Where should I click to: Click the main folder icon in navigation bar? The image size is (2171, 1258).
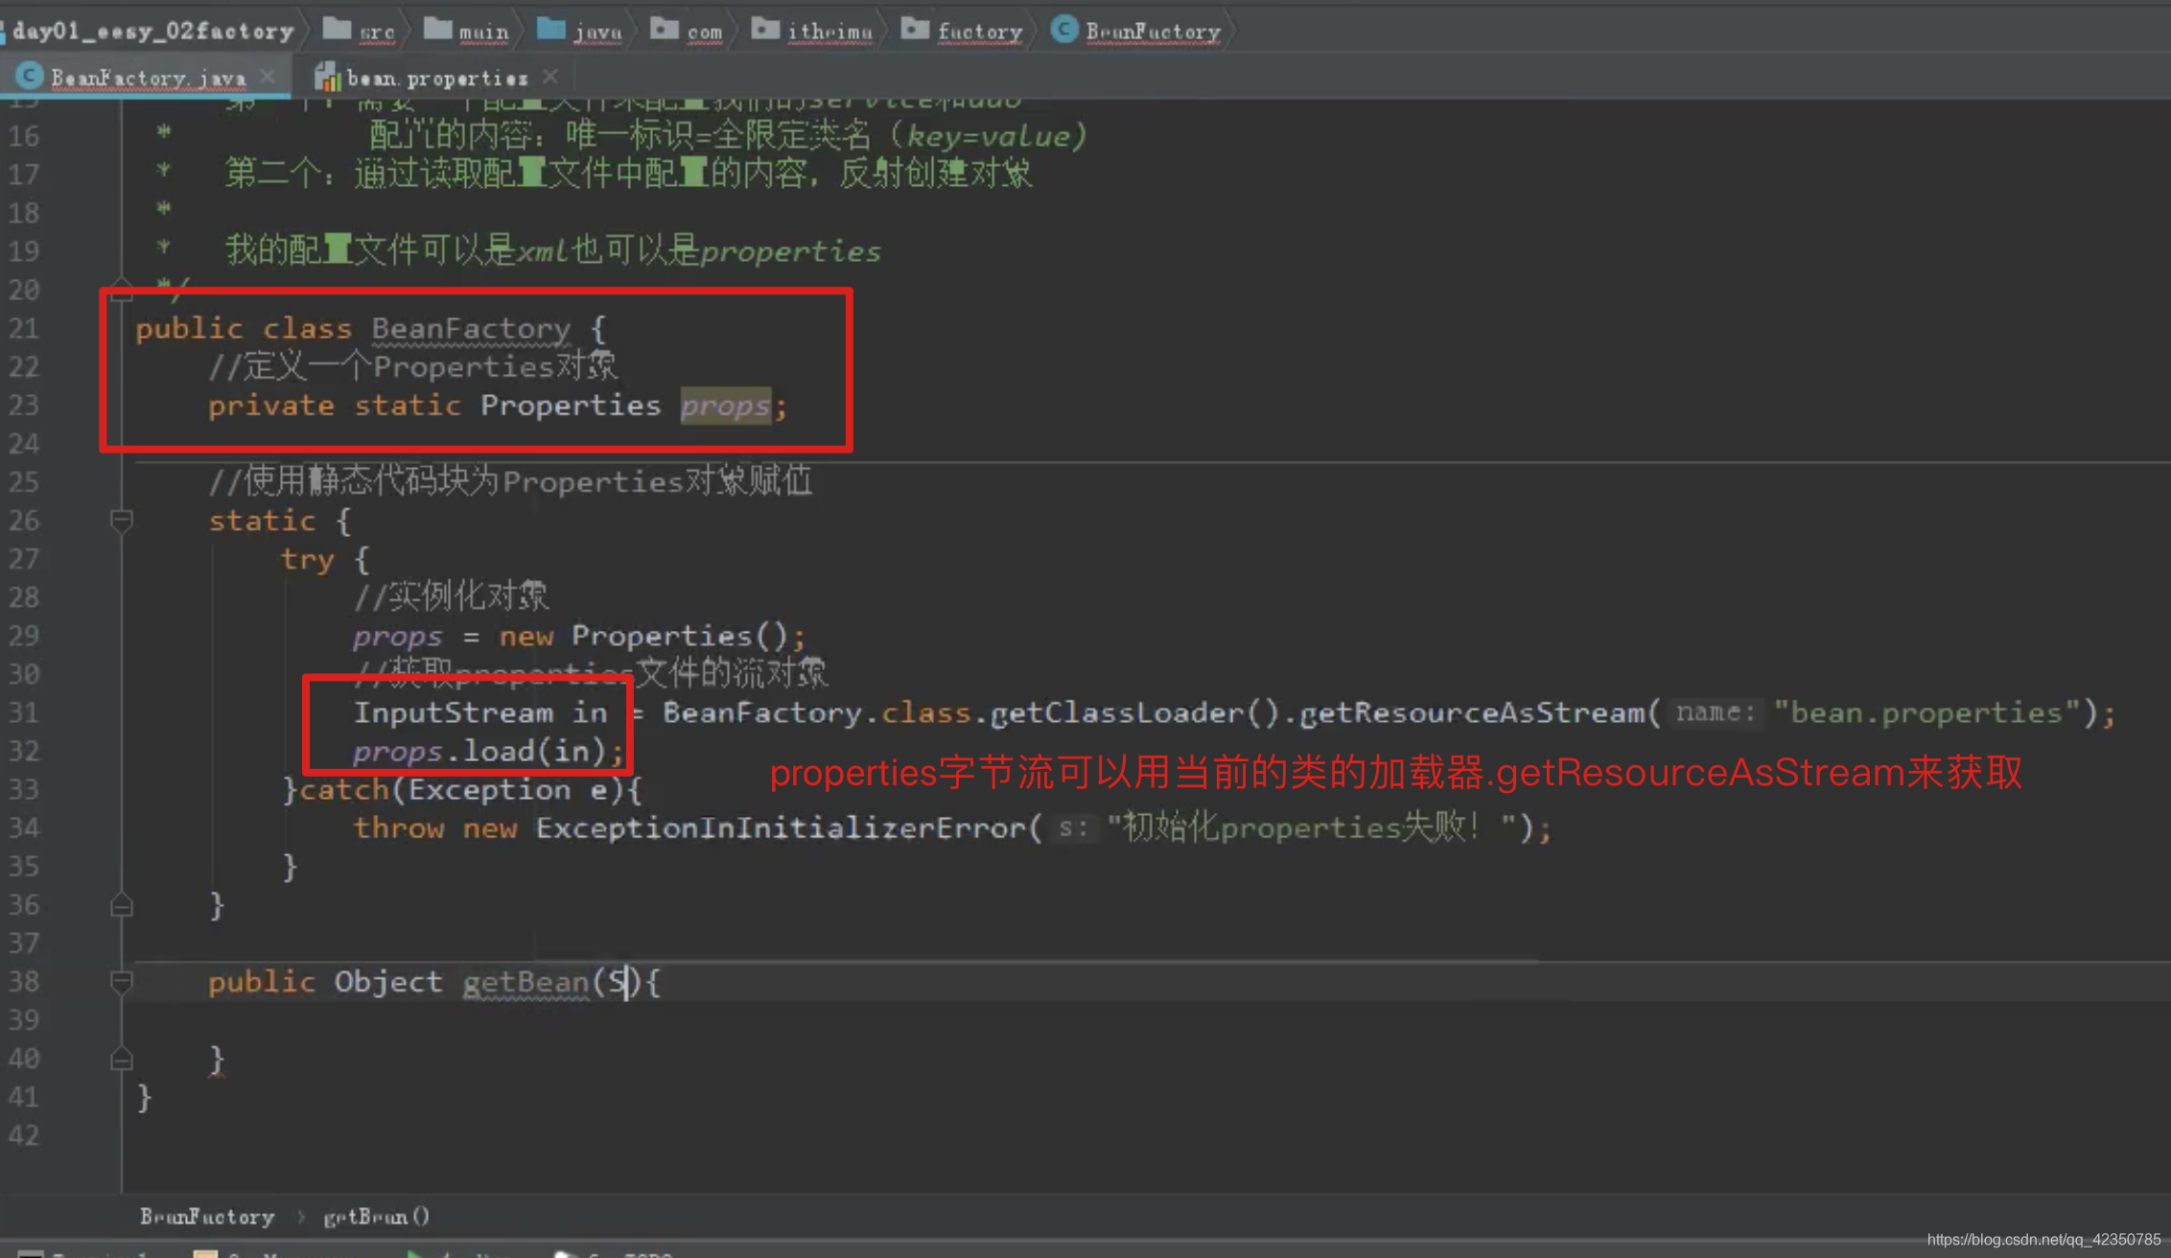[x=438, y=29]
